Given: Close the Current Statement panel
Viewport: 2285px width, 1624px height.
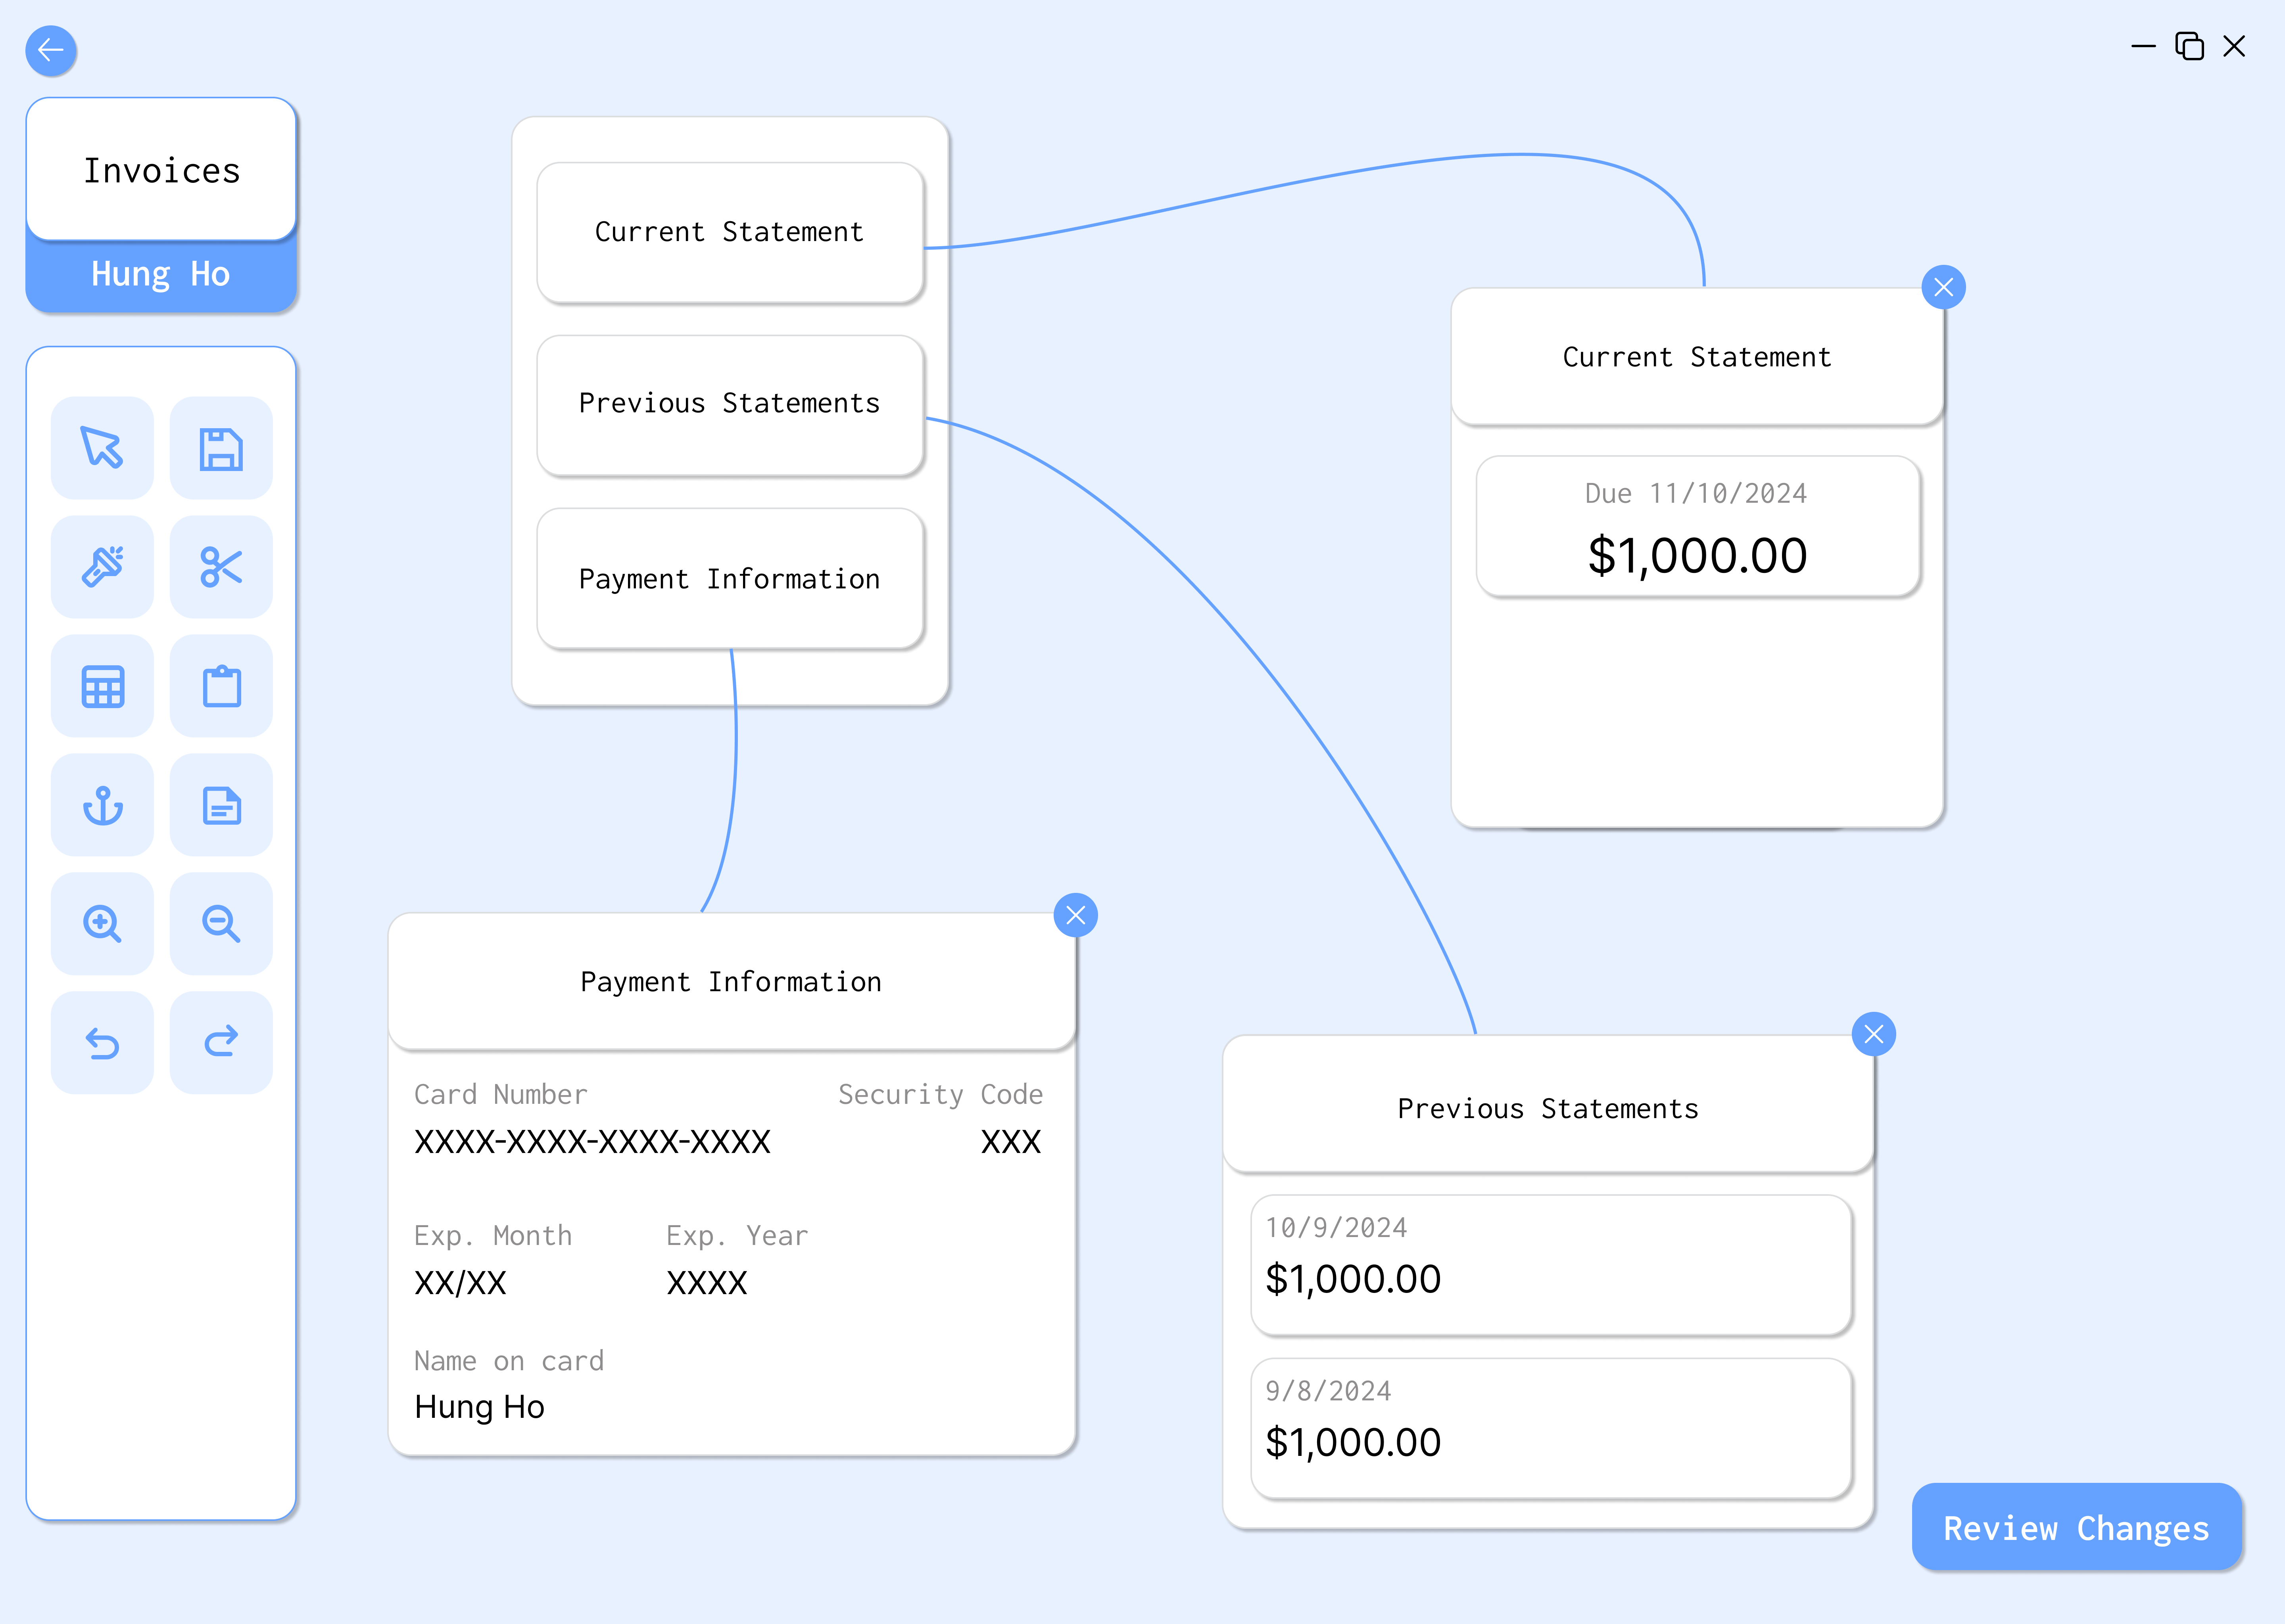Looking at the screenshot, I should click(1943, 288).
